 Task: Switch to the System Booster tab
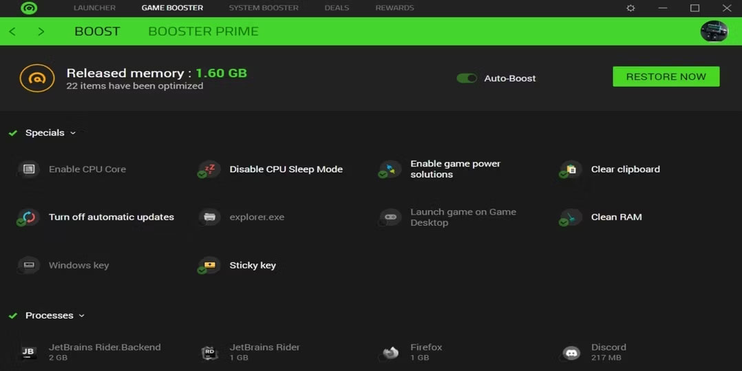(264, 8)
